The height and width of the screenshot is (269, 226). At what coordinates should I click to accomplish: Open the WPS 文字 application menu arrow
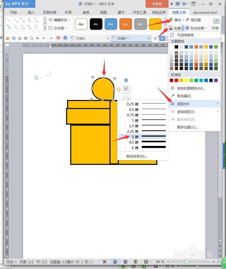pyautogui.click(x=33, y=4)
